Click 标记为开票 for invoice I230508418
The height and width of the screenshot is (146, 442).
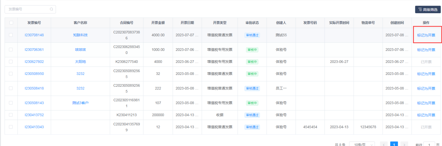[x=426, y=88]
